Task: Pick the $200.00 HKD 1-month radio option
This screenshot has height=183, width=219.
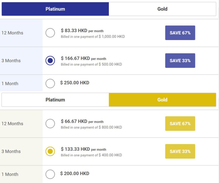Action: [x=50, y=174]
